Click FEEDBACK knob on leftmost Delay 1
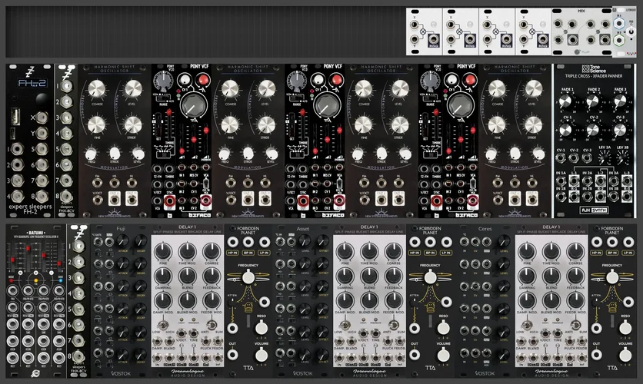This screenshot has height=384, width=643. click(x=212, y=276)
